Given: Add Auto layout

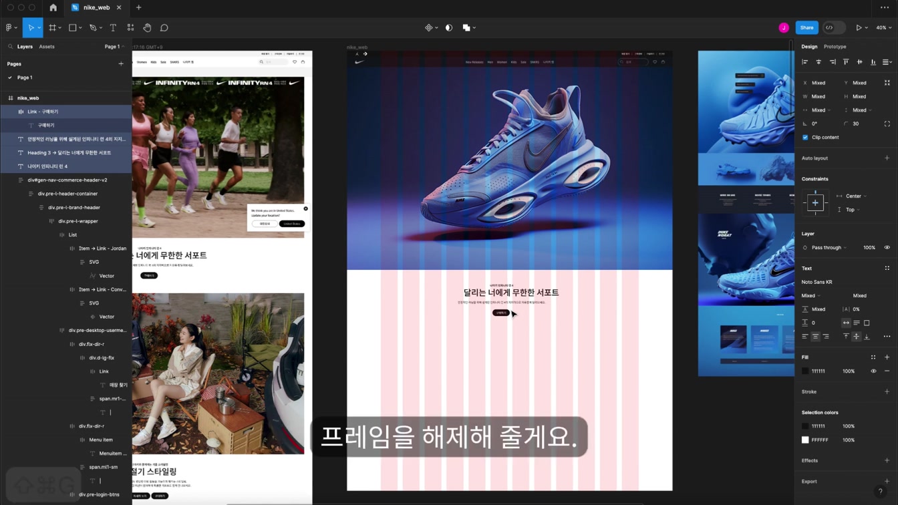Looking at the screenshot, I should [887, 158].
